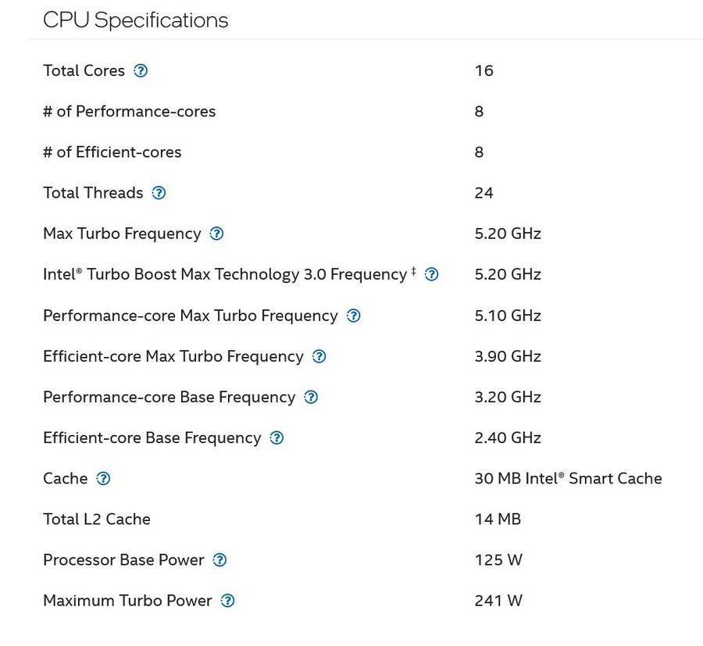The width and height of the screenshot is (703, 646).
Task: Click the question mark next to Cache
Action: pyautogui.click(x=103, y=479)
